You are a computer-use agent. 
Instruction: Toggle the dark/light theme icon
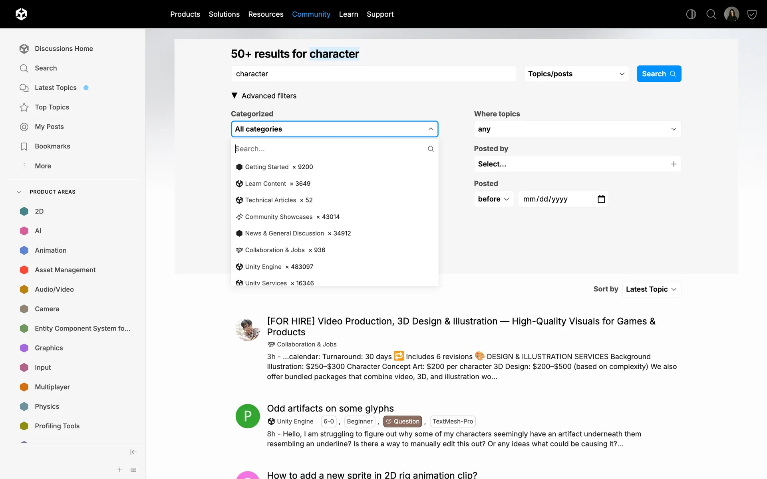(691, 14)
